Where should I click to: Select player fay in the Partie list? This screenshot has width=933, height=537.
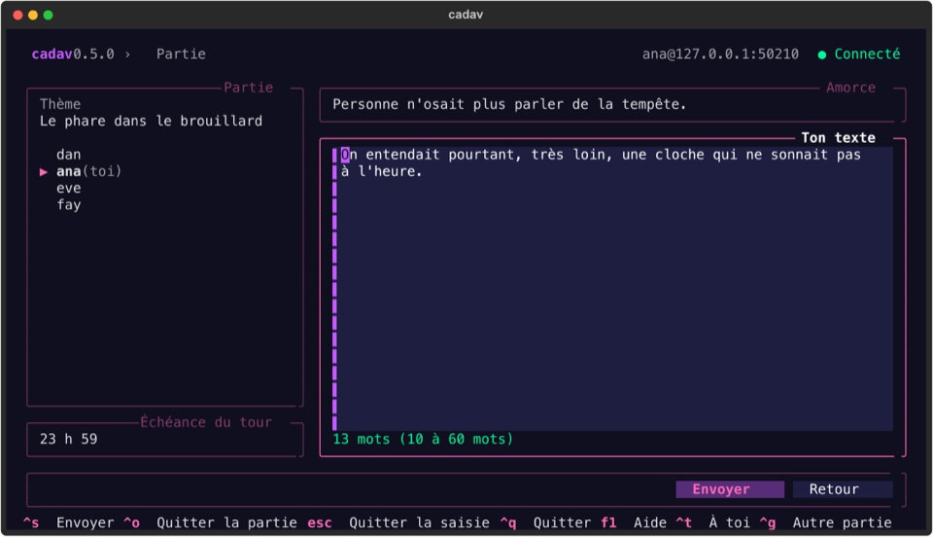(68, 205)
